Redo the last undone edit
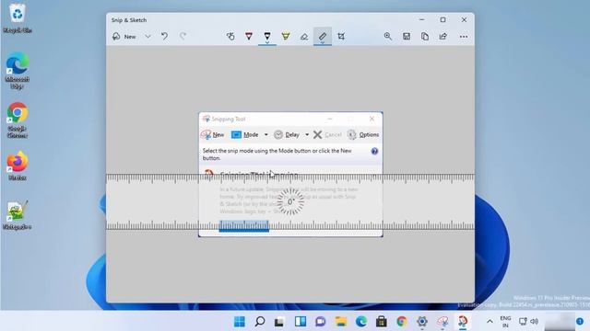Viewport: 590px width, 331px height. (183, 37)
